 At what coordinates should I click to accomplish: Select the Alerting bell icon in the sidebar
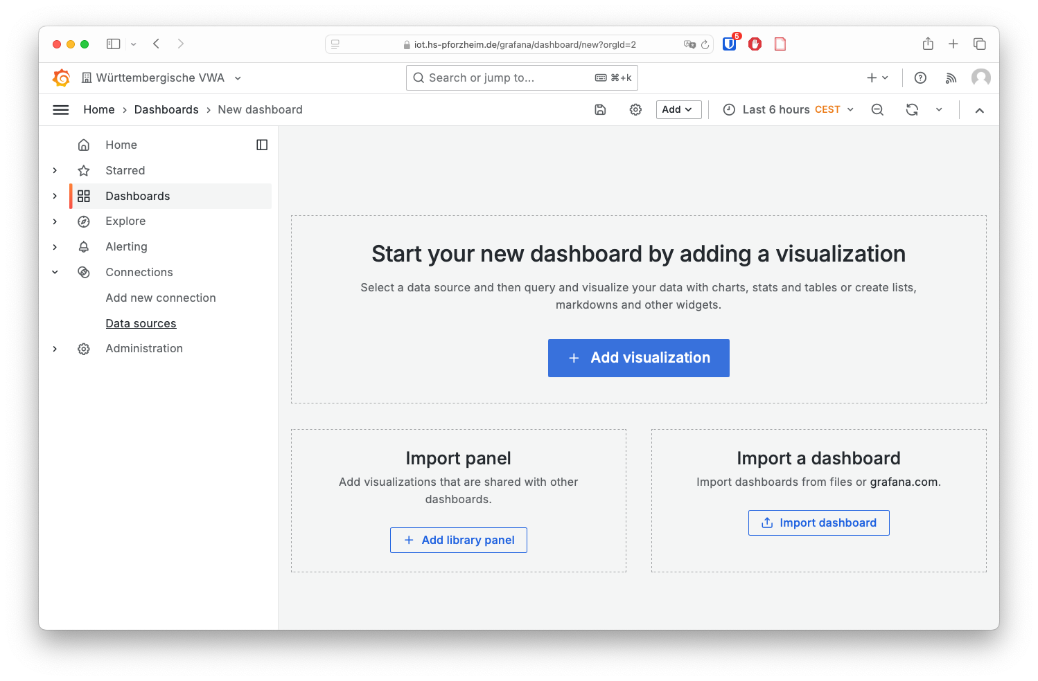point(84,246)
